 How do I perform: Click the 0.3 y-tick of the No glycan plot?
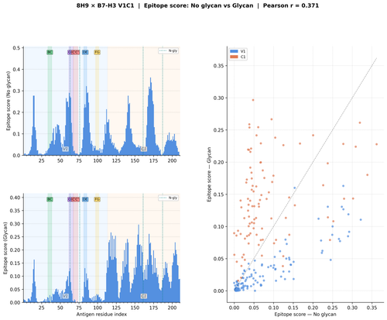tap(16, 91)
